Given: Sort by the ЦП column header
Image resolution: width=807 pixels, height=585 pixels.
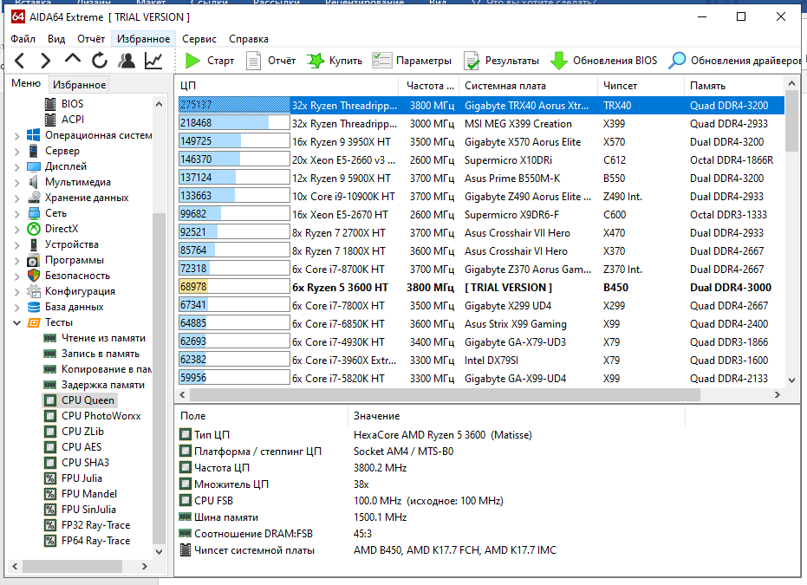Looking at the screenshot, I should 287,86.
